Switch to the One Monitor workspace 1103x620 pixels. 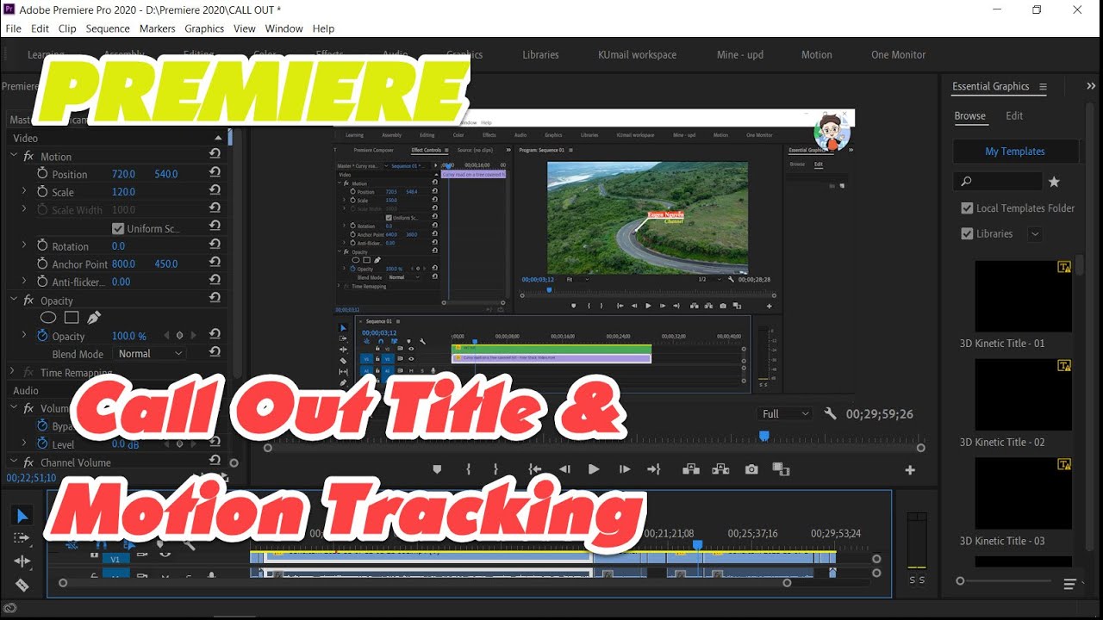898,54
